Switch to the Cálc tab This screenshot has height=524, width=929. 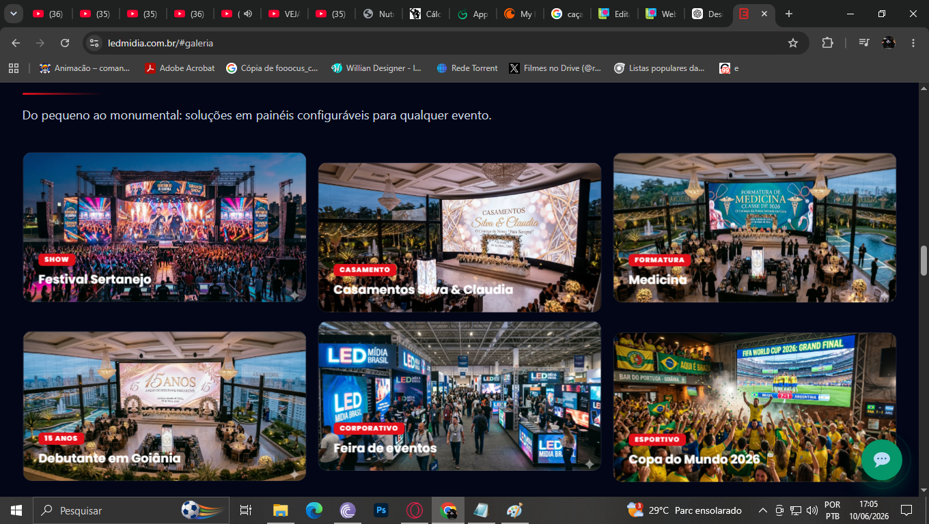(x=425, y=14)
